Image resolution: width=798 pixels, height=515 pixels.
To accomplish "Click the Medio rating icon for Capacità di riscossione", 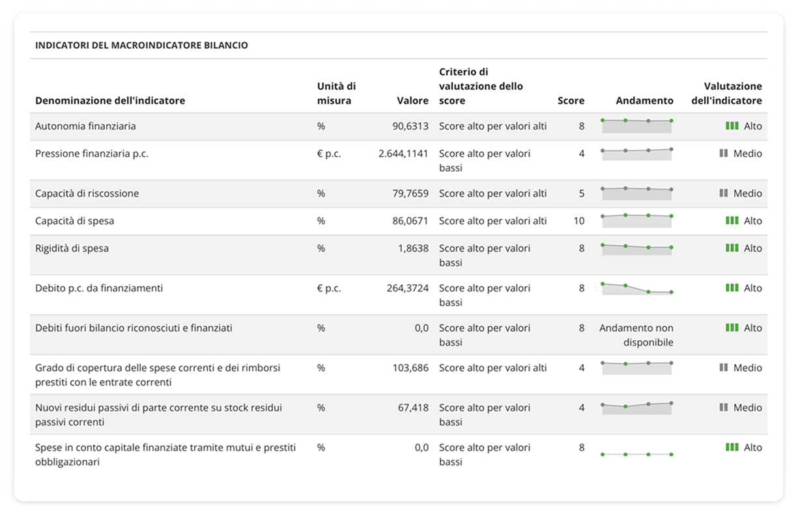I will [723, 193].
